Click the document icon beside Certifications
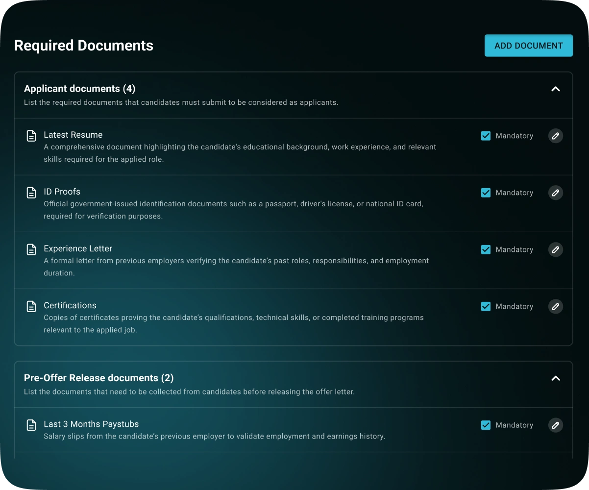This screenshot has height=490, width=589. click(31, 306)
